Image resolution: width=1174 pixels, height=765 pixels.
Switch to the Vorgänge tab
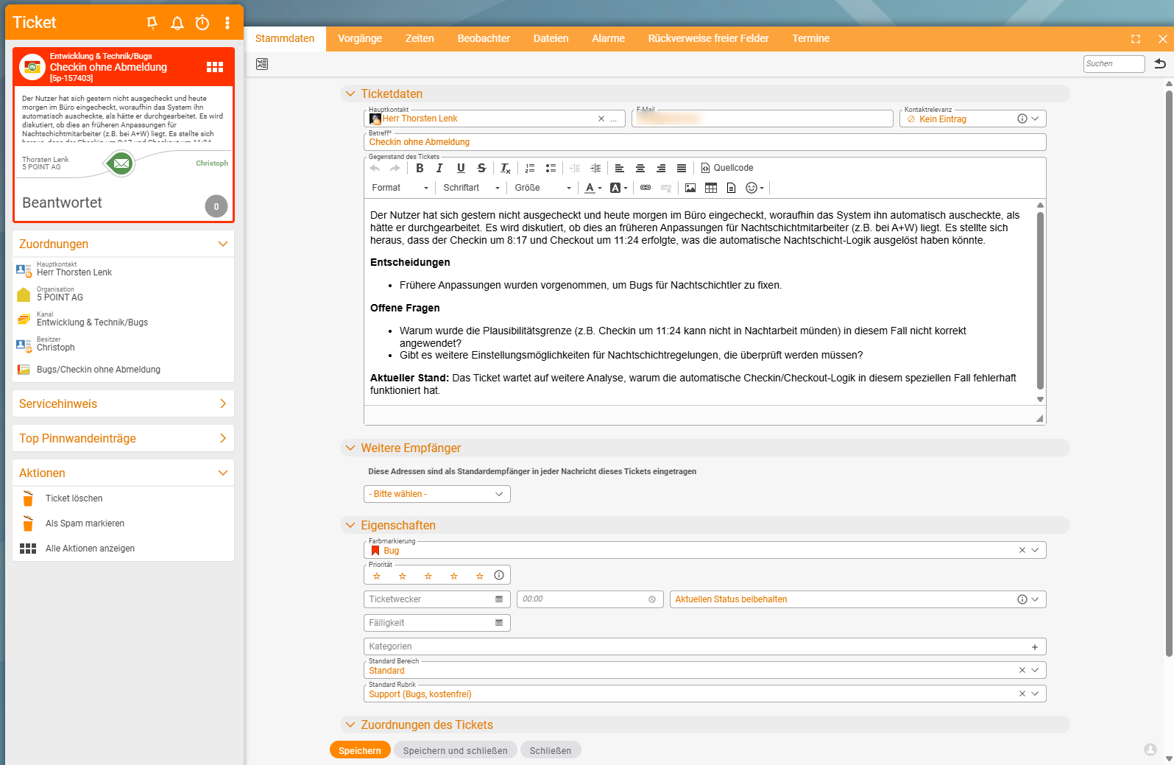click(x=360, y=38)
